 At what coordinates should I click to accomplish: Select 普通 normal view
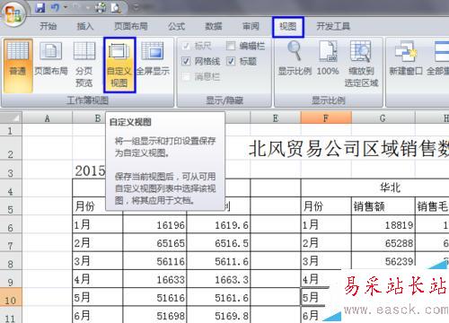pos(18,65)
